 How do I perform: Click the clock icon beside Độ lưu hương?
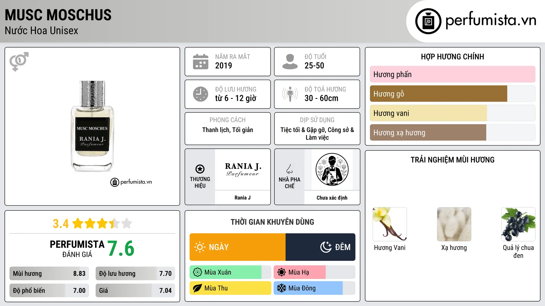pos(201,94)
